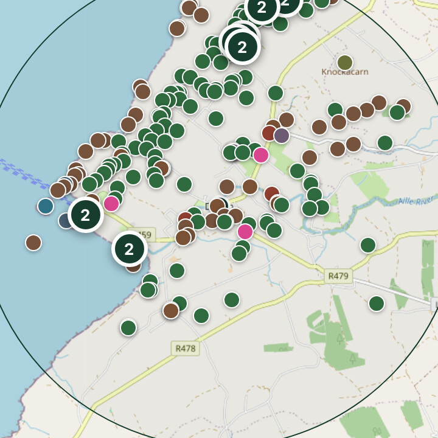
Task: Select the slate gray marker beside cluster 2
Action: point(65,221)
